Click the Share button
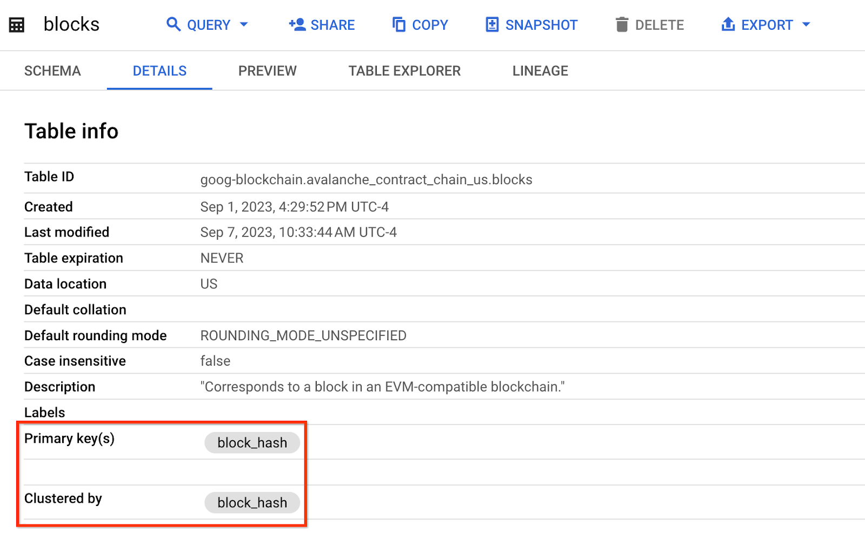Viewport: 865px width, 546px height. (321, 24)
